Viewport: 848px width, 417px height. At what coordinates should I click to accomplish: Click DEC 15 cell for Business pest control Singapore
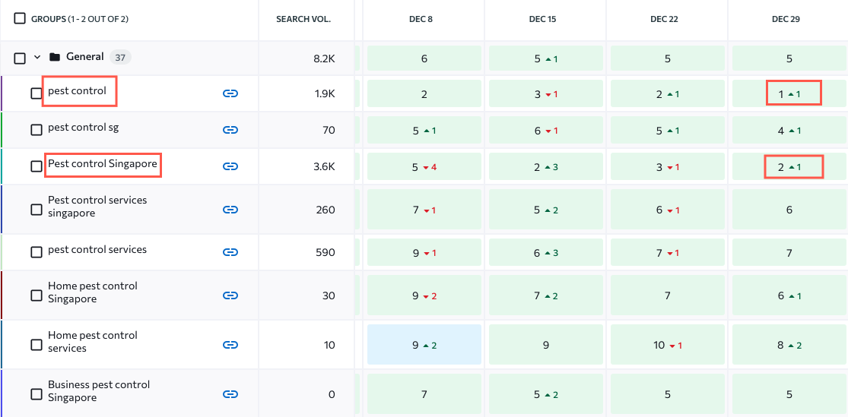[x=545, y=394]
